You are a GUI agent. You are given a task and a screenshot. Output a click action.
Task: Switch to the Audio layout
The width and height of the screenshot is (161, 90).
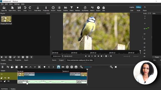(138, 10)
